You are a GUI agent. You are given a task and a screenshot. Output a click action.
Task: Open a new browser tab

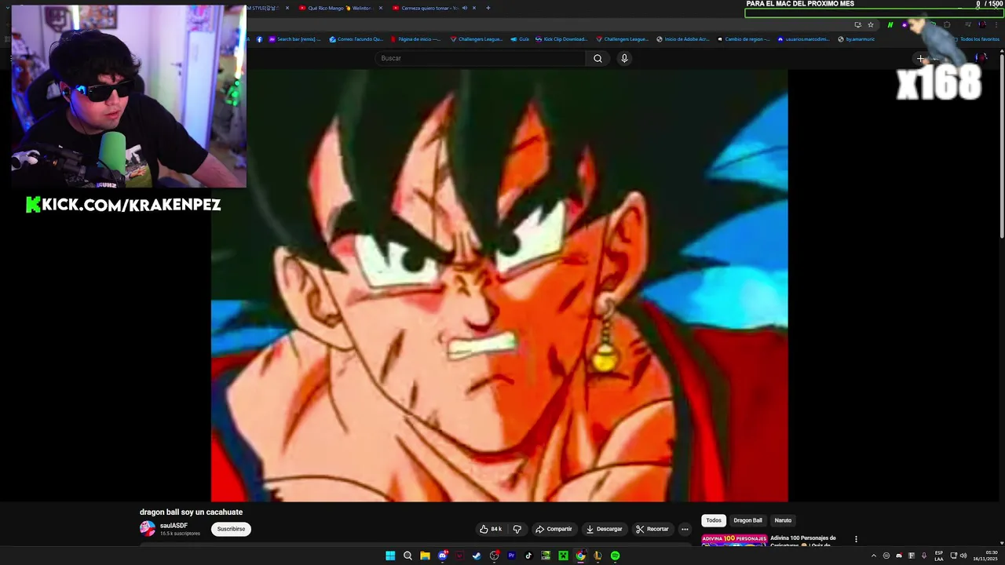pyautogui.click(x=488, y=8)
